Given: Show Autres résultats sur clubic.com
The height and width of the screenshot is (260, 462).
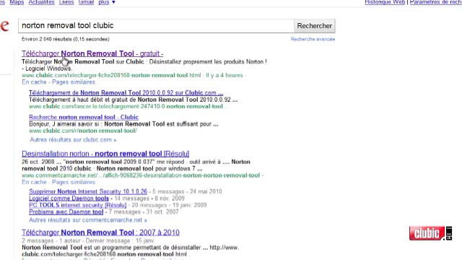Looking at the screenshot, I should point(73,139).
